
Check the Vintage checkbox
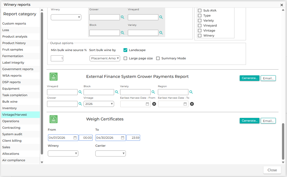(x=200, y=30)
